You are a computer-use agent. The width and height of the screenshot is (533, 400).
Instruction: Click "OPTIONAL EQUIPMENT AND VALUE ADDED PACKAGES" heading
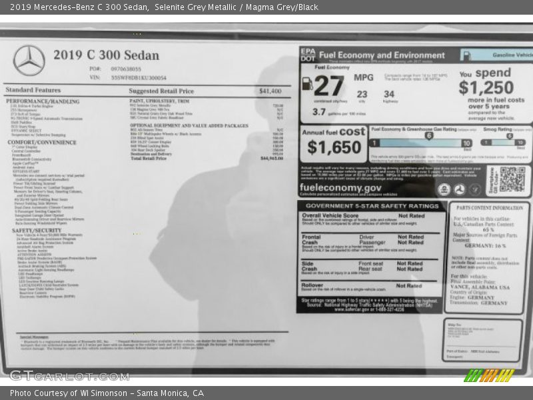[x=189, y=125]
